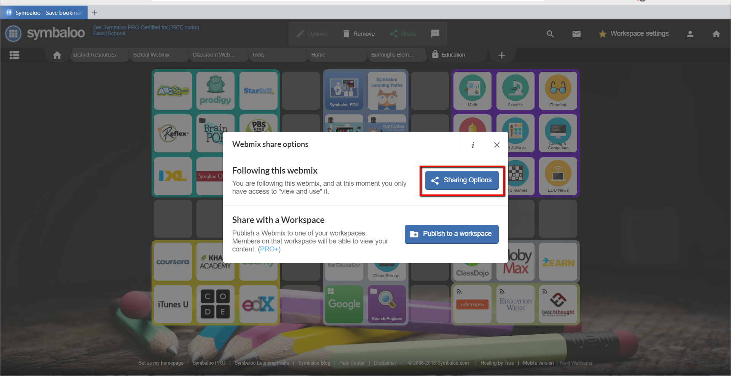Click the Sharing Options button

[462, 180]
